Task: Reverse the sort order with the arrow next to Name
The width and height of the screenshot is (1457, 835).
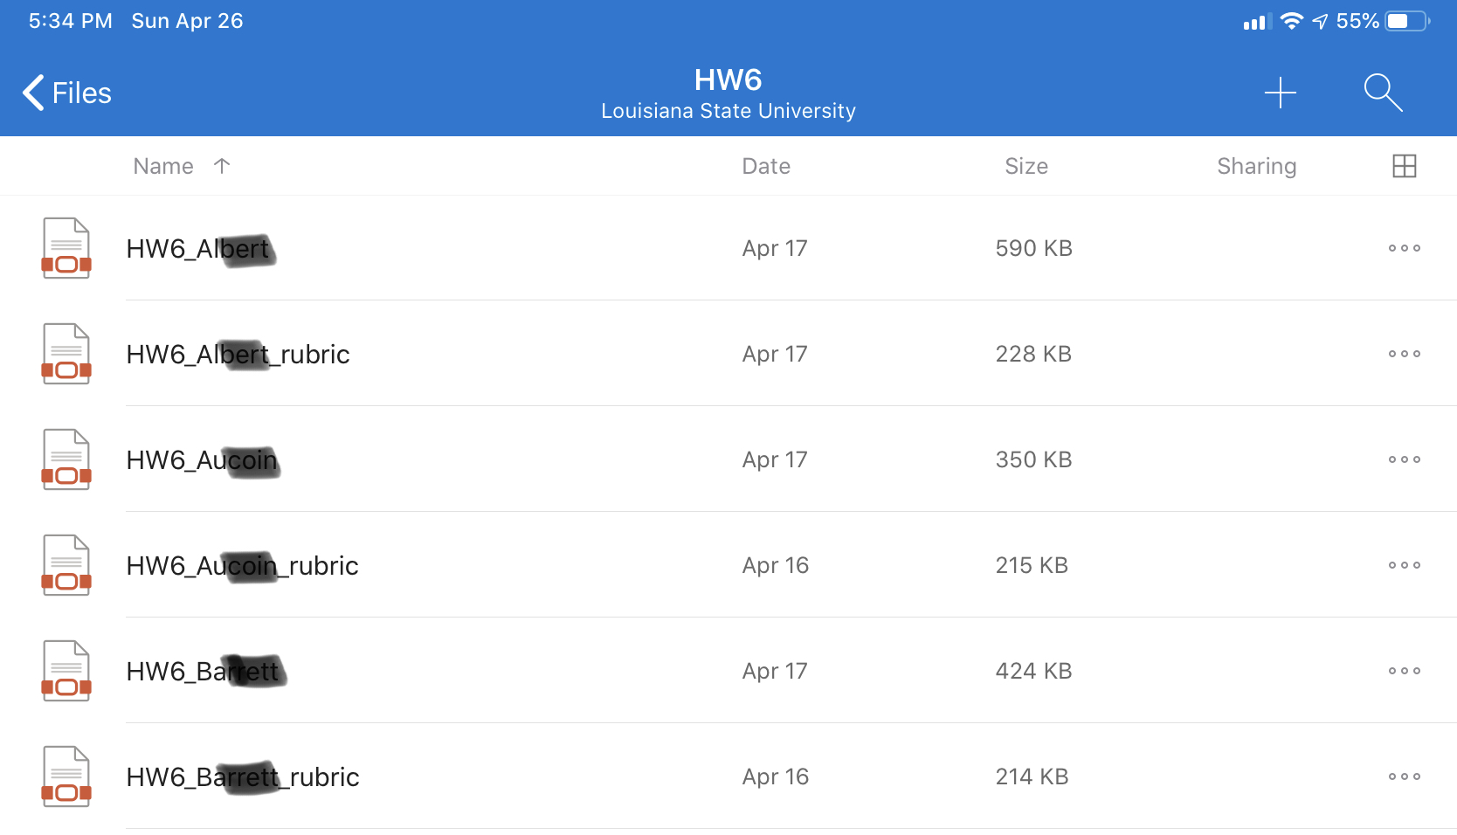Action: 222,166
